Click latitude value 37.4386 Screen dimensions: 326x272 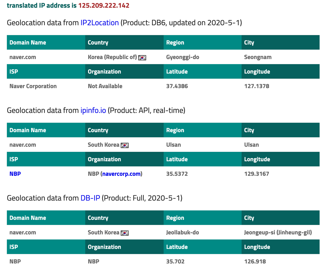(x=177, y=86)
